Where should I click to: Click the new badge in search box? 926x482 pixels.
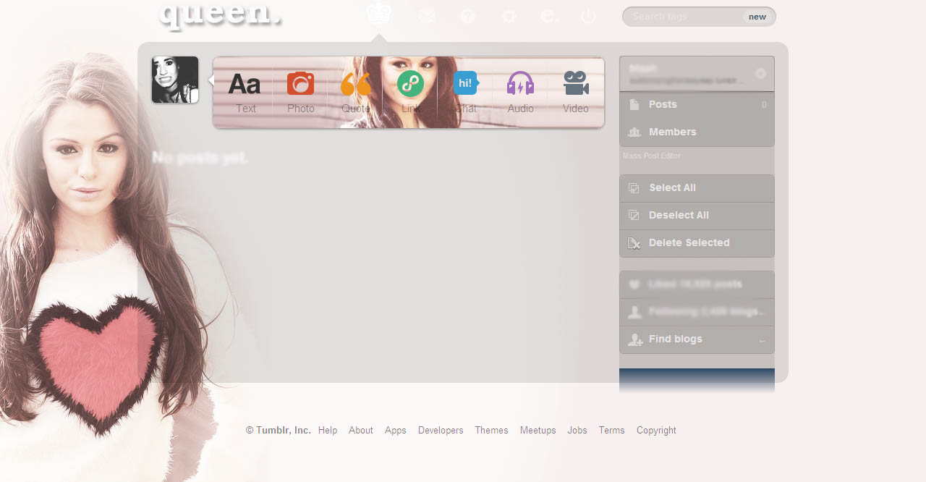(757, 17)
